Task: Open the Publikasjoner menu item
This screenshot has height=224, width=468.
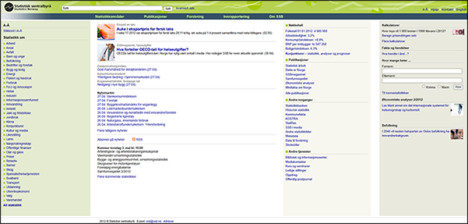Action: tap(155, 16)
